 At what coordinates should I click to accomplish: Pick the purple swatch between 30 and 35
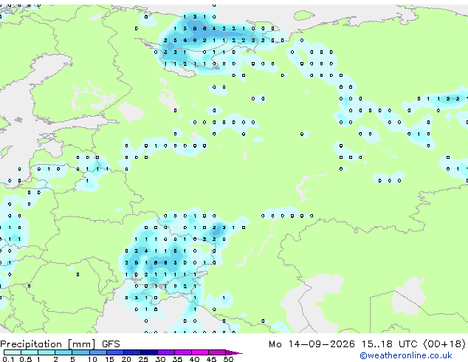click(x=166, y=352)
